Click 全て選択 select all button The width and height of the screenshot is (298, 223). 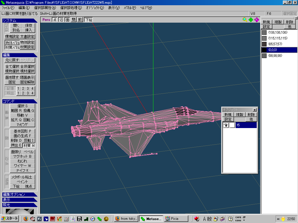pos(12,66)
